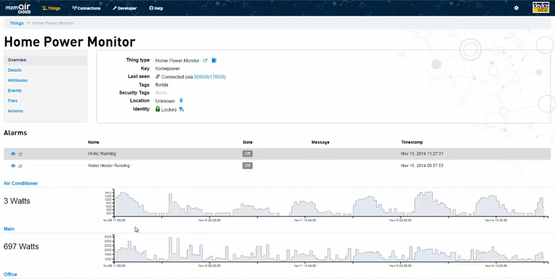The height and width of the screenshot is (279, 555).
Task: Open the connection link 00000b17f958
Action: pos(210,77)
